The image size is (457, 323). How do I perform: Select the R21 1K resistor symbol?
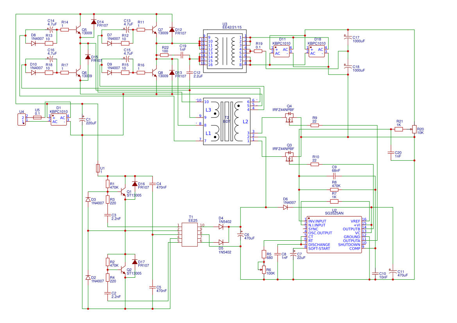pyautogui.click(x=399, y=129)
